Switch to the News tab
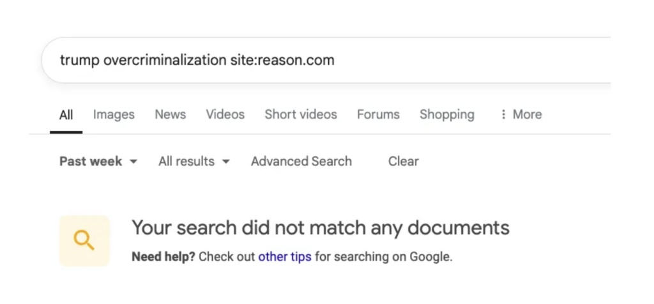This screenshot has height=304, width=654. tap(170, 114)
